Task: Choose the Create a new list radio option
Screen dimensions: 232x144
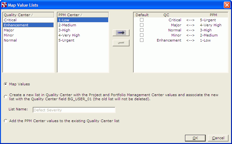Action: point(6,97)
